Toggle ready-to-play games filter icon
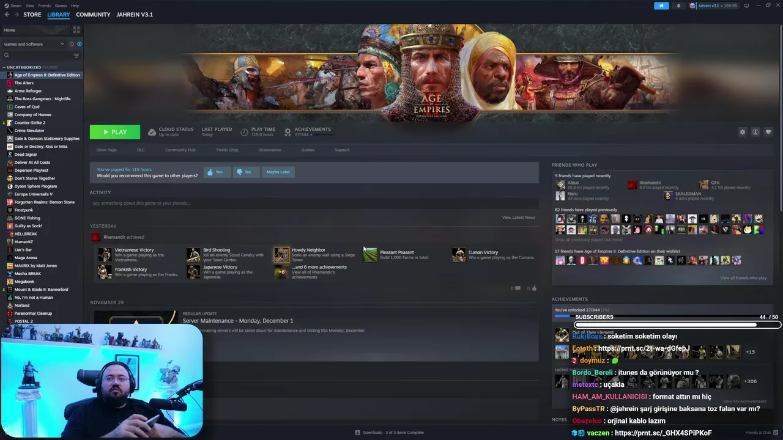The width and height of the screenshot is (783, 440). (x=80, y=44)
